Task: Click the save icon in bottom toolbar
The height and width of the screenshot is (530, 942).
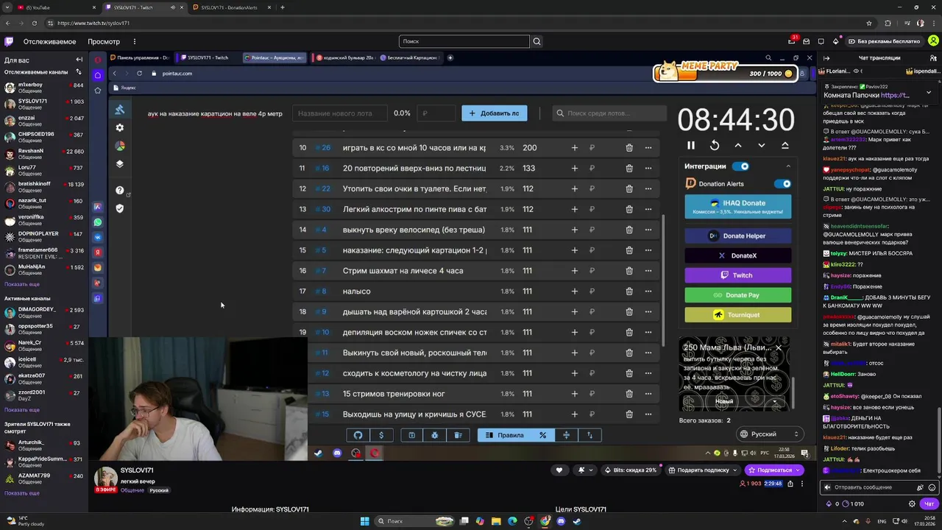Action: pyautogui.click(x=411, y=435)
